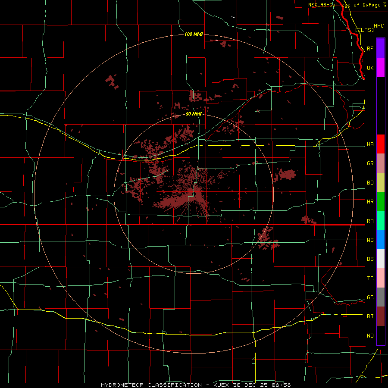Click the WS blue legend swatch
The width and height of the screenshot is (388, 388).
(381, 240)
